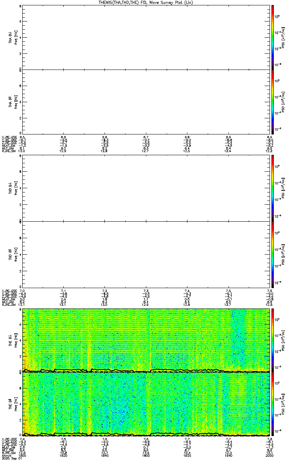Click the THE B-parallel freq [Hz] axis label
Image resolution: width=288 pixels, height=461 pixels.
[16, 404]
